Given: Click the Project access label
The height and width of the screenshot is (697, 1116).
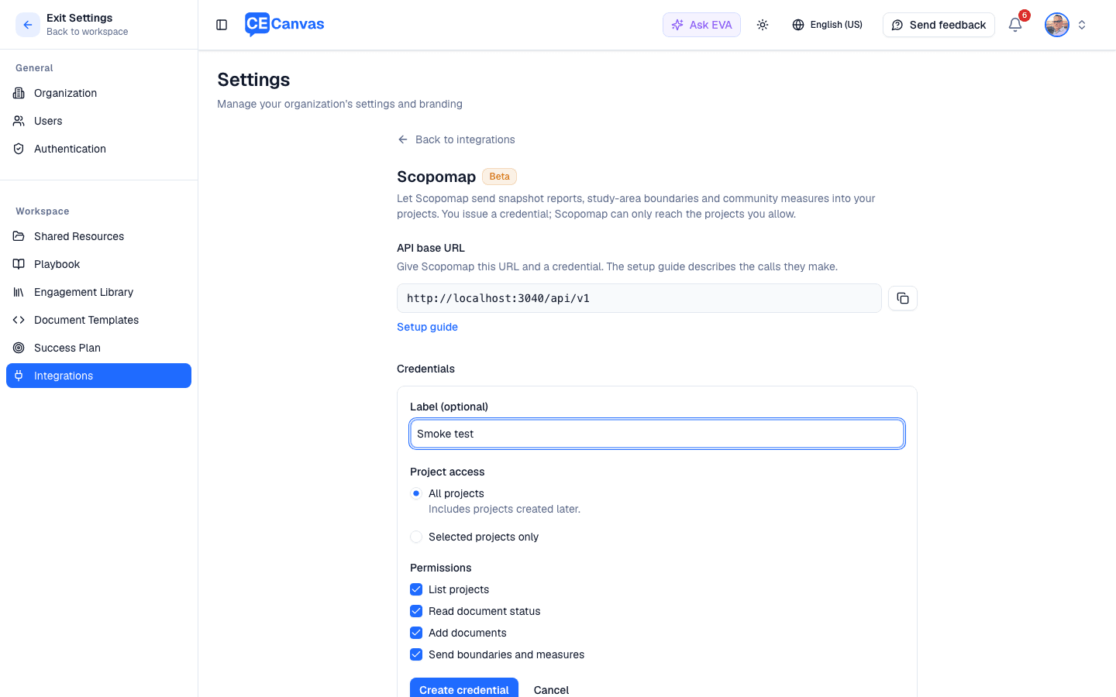Looking at the screenshot, I should tap(447, 472).
